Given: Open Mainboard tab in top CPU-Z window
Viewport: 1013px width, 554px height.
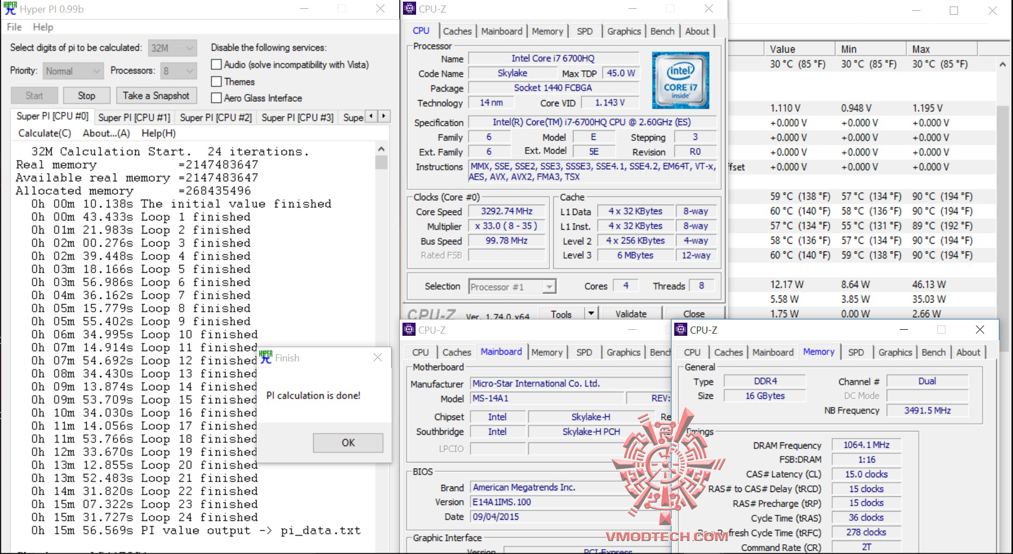Looking at the screenshot, I should tap(502, 31).
